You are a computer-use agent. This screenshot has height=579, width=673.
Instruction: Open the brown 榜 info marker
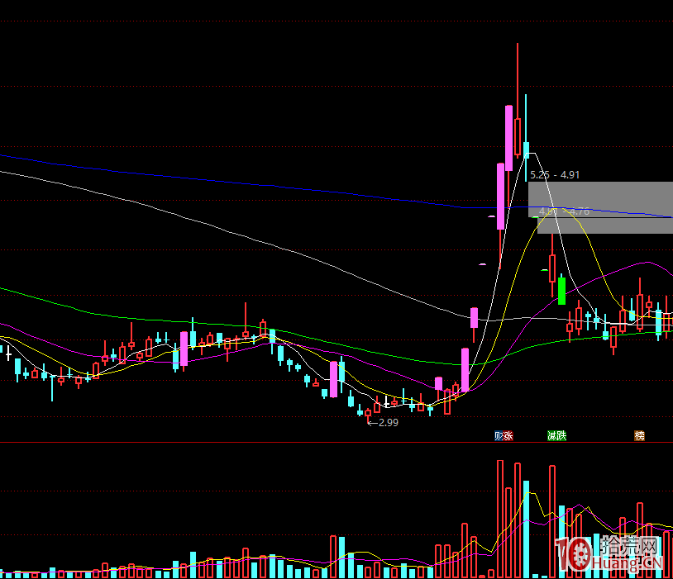pos(640,436)
